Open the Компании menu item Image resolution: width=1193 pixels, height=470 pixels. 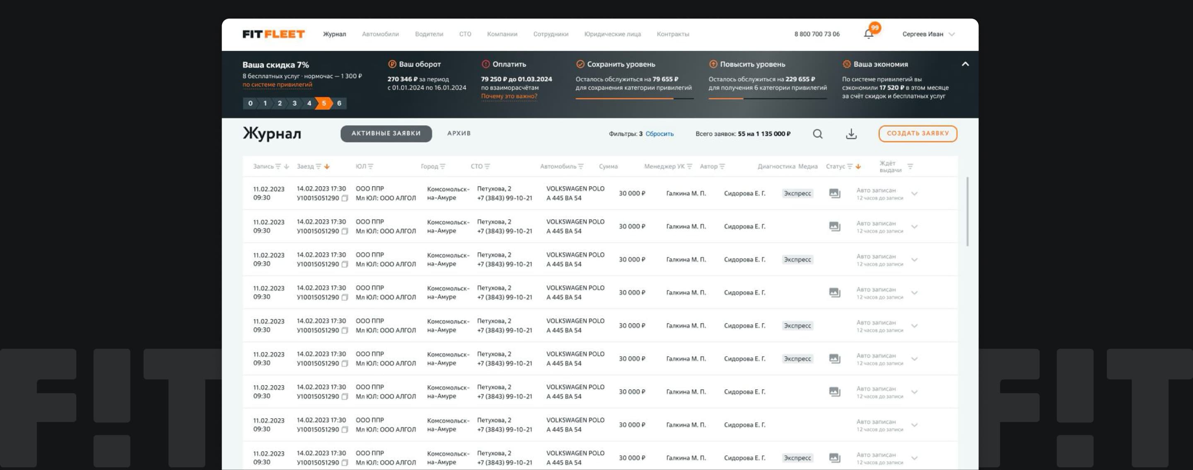point(502,34)
